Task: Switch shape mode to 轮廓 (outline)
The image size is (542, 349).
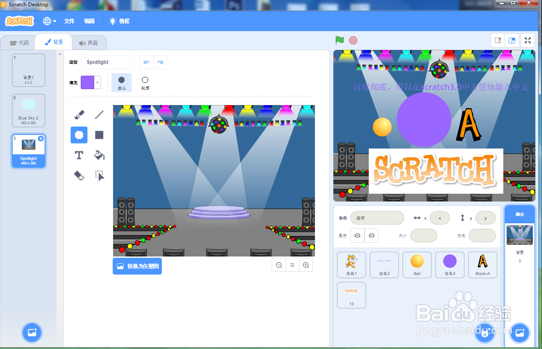Action: (x=145, y=82)
